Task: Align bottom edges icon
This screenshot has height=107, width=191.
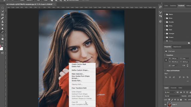Action: pyautogui.click(x=188, y=77)
